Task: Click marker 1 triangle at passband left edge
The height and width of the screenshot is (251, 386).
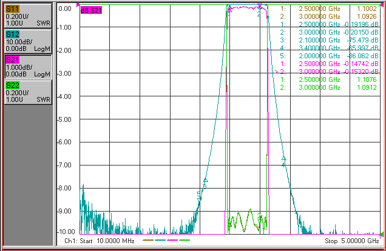Action: tap(229, 9)
